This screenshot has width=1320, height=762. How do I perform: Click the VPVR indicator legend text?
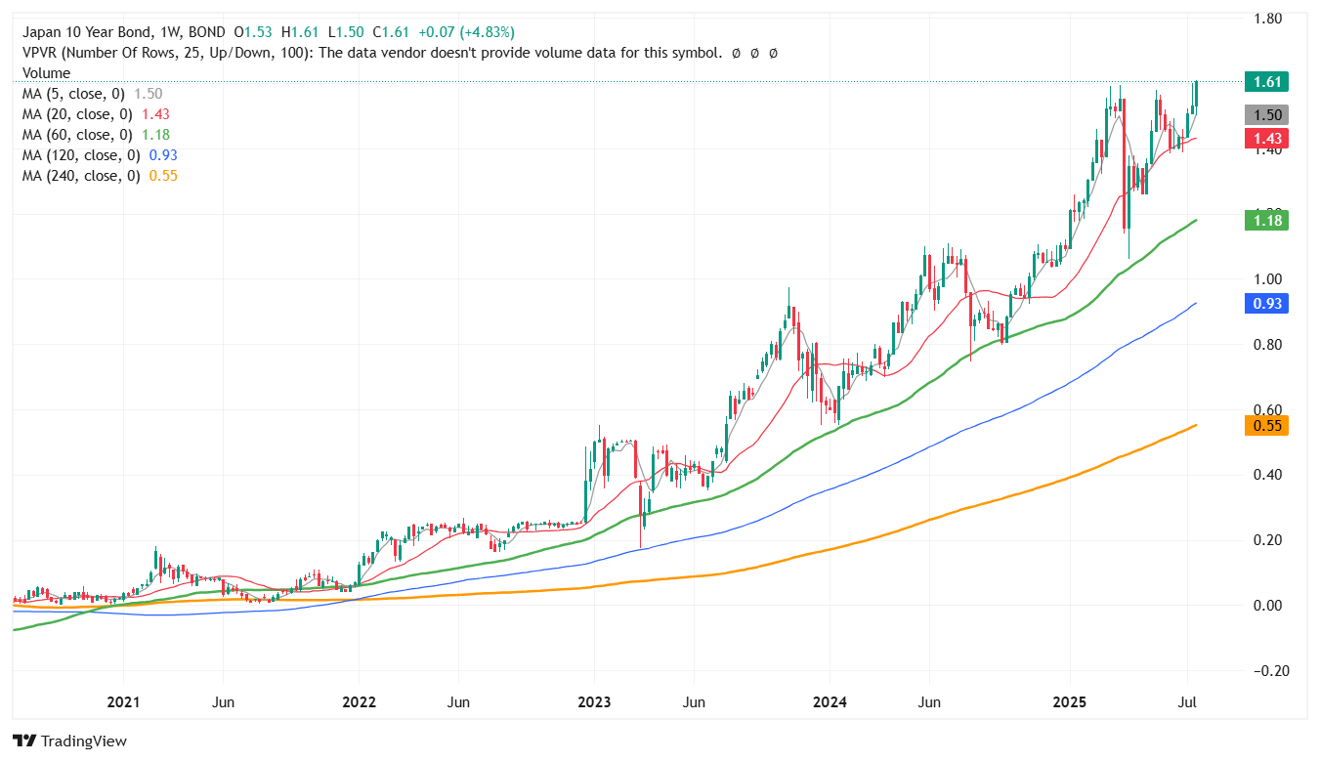(371, 53)
